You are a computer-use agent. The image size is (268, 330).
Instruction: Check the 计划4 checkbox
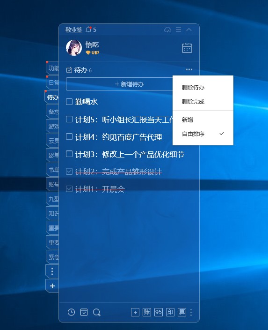69,136
